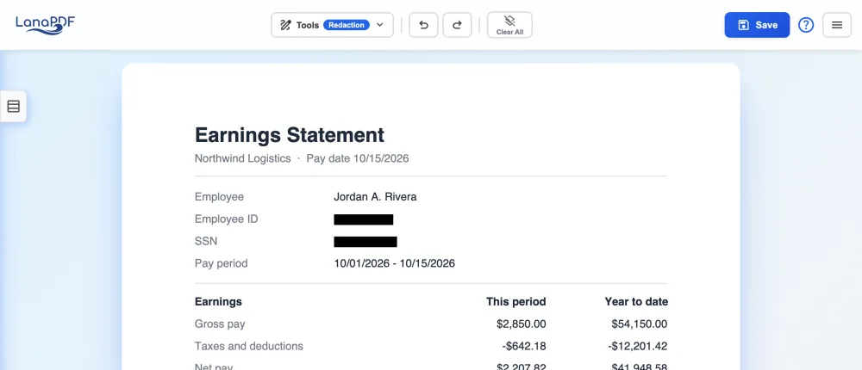Screen dimensions: 862x370
Task: Redo the last action
Action: (457, 25)
